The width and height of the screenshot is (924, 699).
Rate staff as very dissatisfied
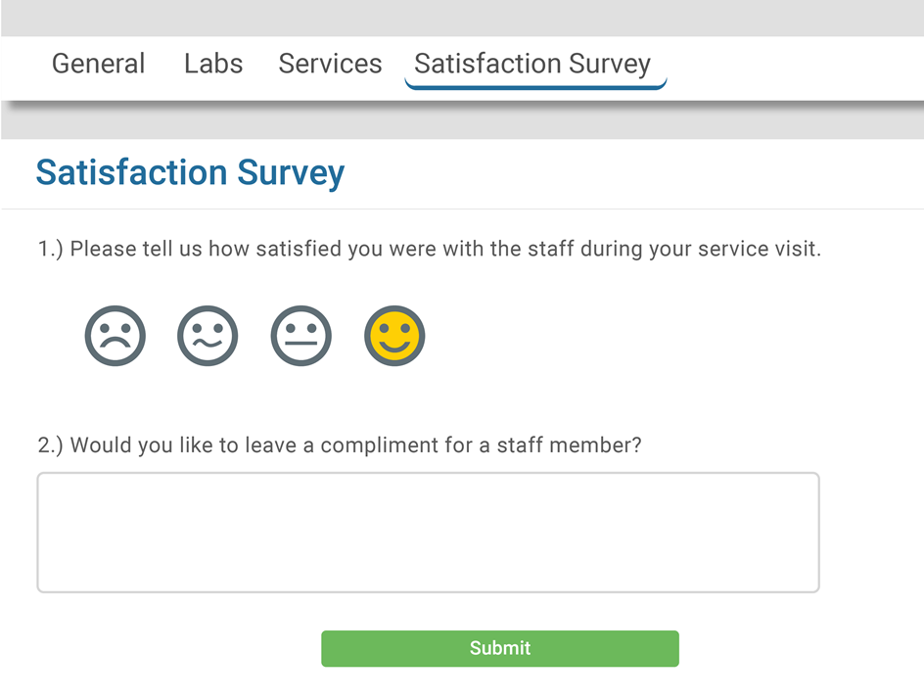tap(115, 336)
